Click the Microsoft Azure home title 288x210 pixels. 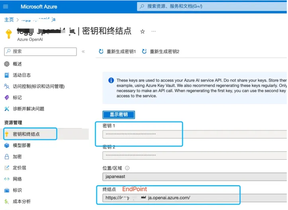pos(39,7)
